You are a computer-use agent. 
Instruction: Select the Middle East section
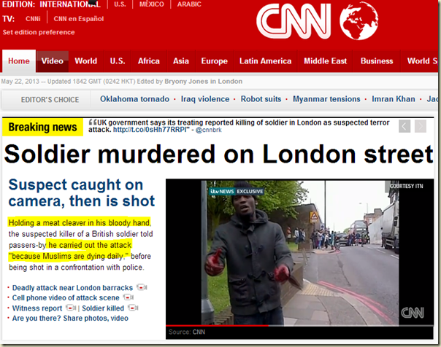pyautogui.click(x=325, y=61)
